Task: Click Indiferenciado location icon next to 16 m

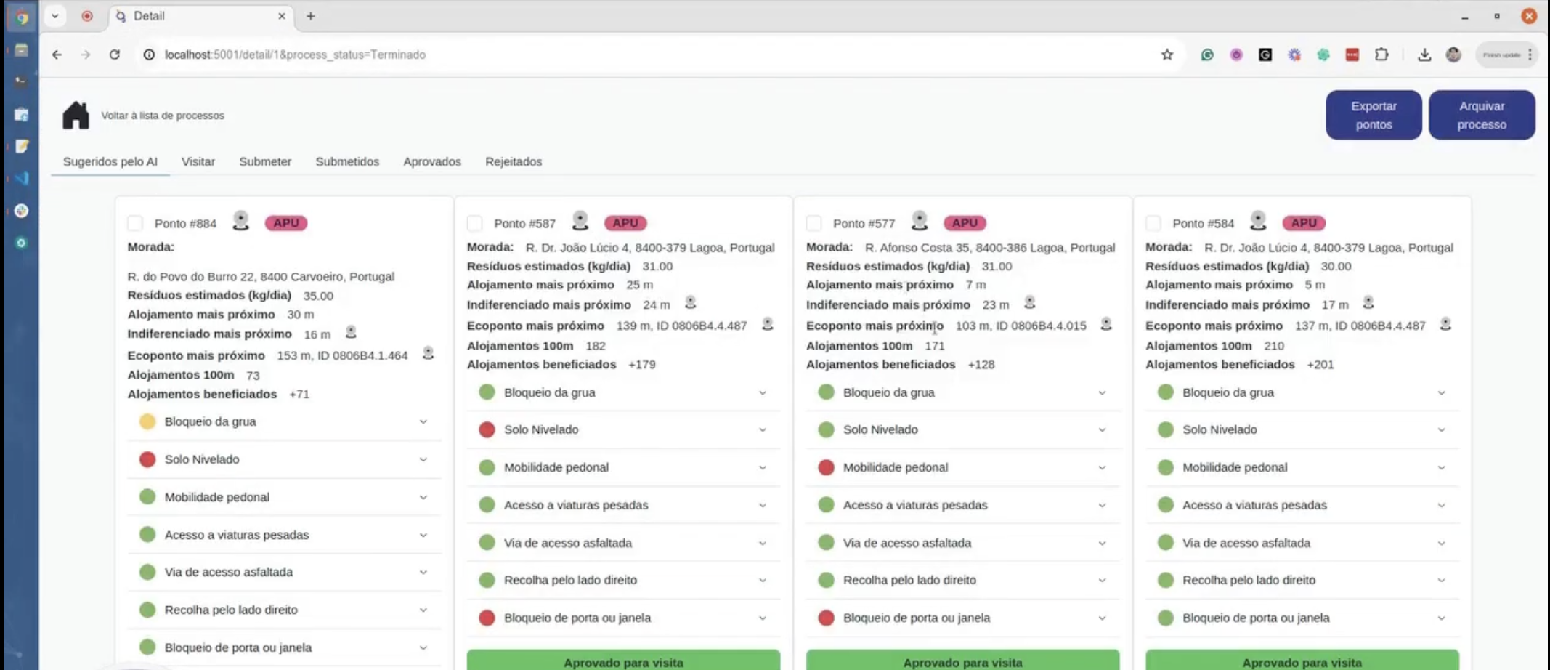Action: [x=351, y=333]
